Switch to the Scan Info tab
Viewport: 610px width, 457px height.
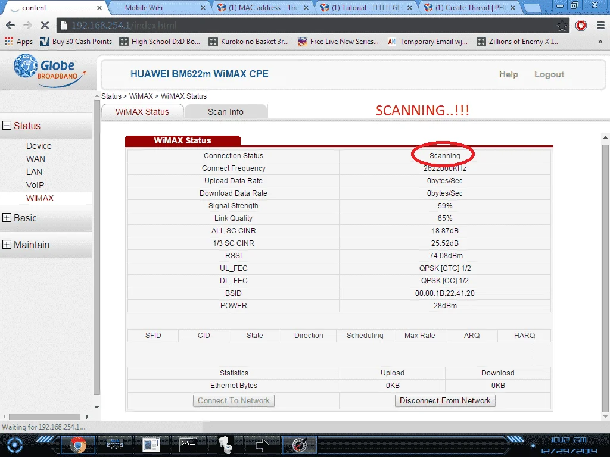tap(226, 111)
